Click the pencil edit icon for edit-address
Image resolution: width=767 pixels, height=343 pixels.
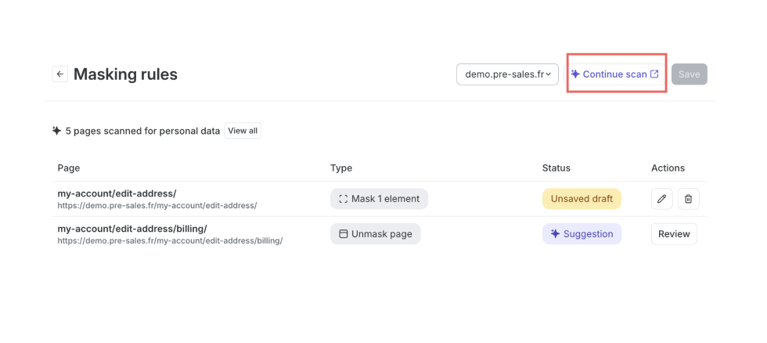click(x=662, y=199)
